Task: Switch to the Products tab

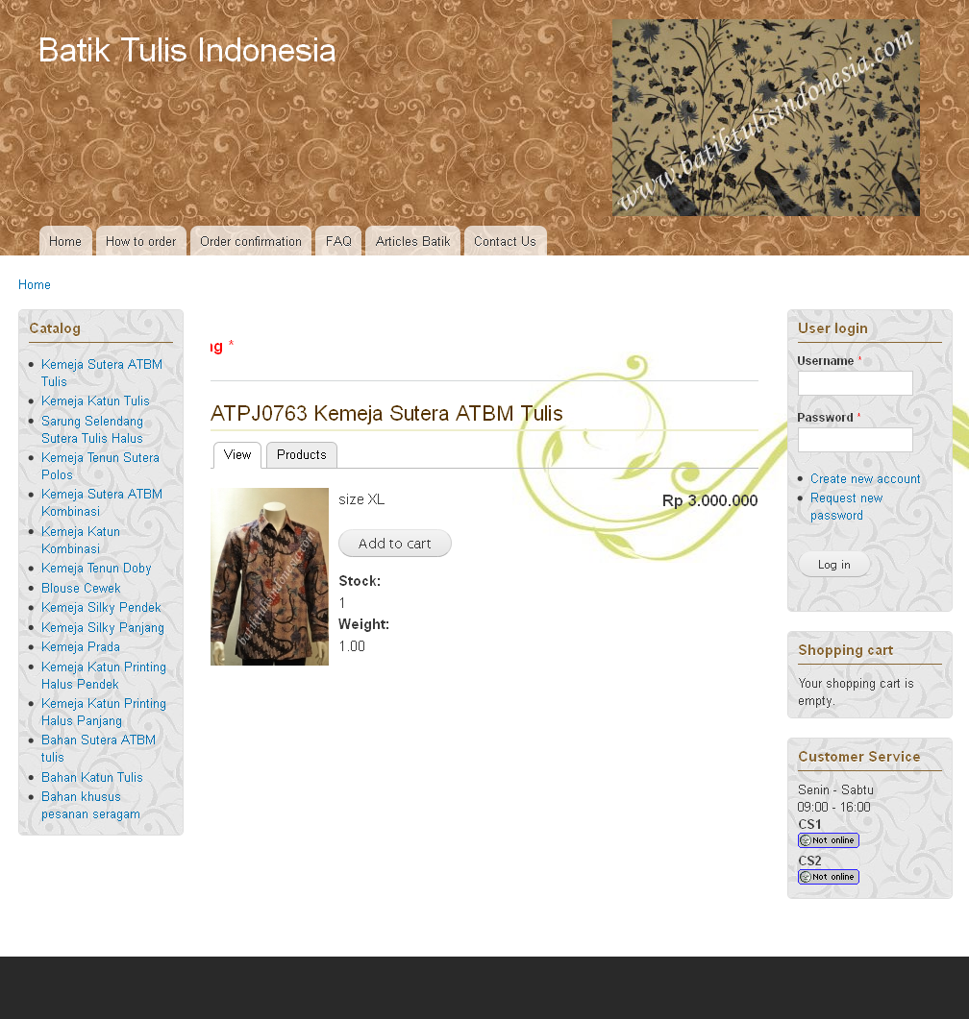Action: pos(301,455)
